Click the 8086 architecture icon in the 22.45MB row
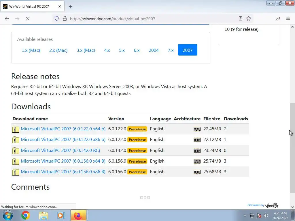Viewport: 295px width, 221px height. [x=197, y=129]
